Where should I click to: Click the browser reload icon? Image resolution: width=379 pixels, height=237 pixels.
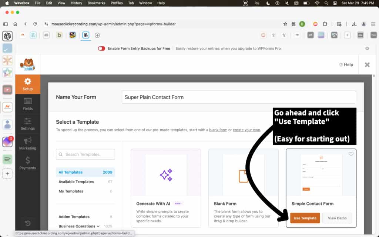pos(35,24)
